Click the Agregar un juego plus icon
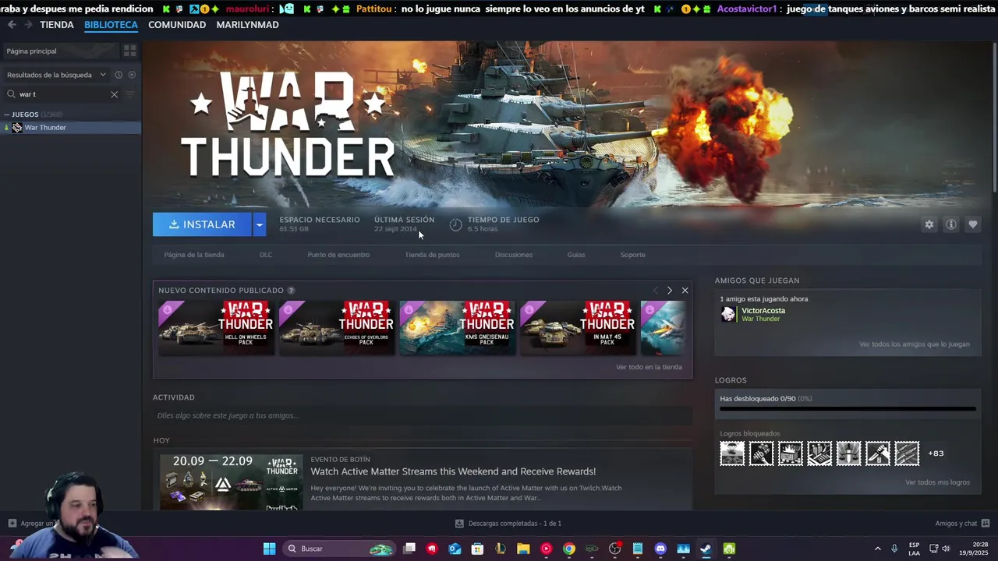This screenshot has height=561, width=998. pos(12,524)
